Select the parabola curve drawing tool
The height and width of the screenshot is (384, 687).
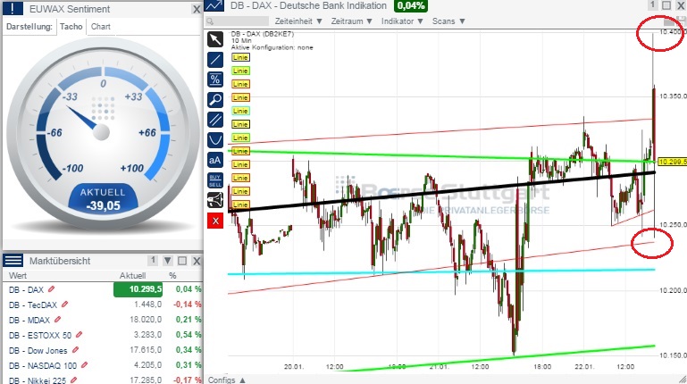pos(215,139)
